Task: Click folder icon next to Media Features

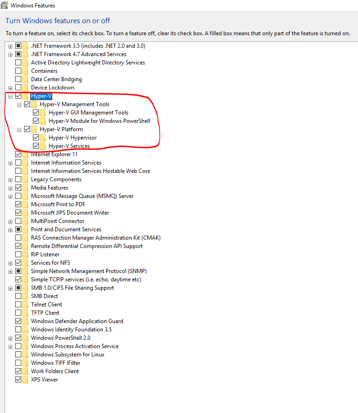Action: point(25,188)
